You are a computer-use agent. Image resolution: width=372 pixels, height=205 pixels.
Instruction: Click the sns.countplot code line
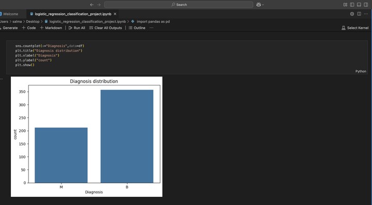50,46
